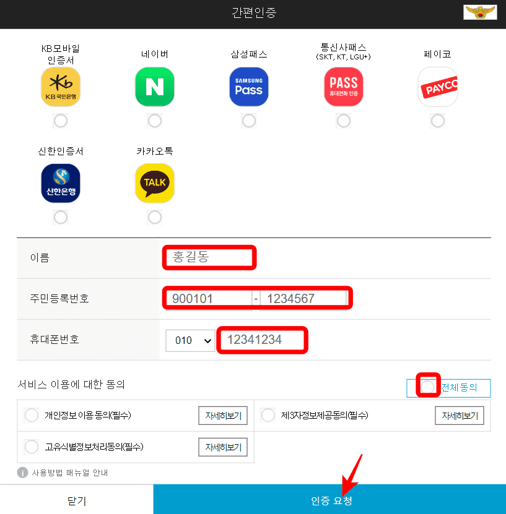Click the 주민등록번호 back seven-digit field

(303, 299)
